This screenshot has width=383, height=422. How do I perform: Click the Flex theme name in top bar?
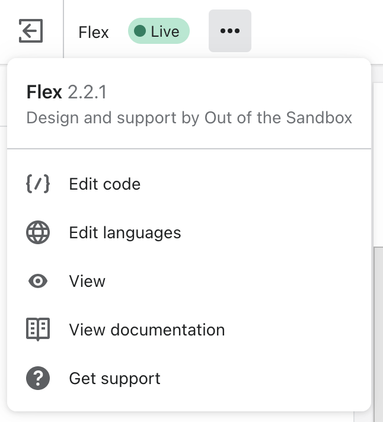(x=94, y=31)
